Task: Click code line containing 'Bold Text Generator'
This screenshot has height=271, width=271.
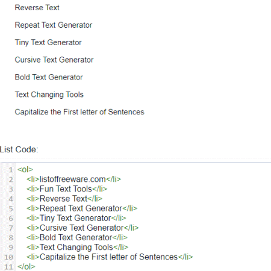Action: 77,237
